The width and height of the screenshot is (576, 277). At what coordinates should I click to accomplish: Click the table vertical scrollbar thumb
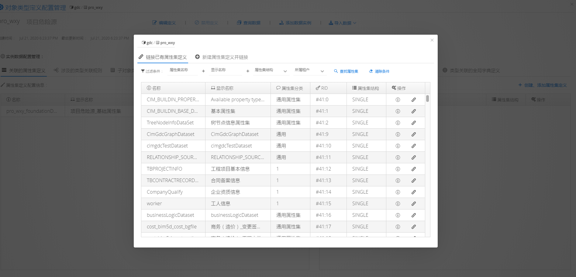427,99
